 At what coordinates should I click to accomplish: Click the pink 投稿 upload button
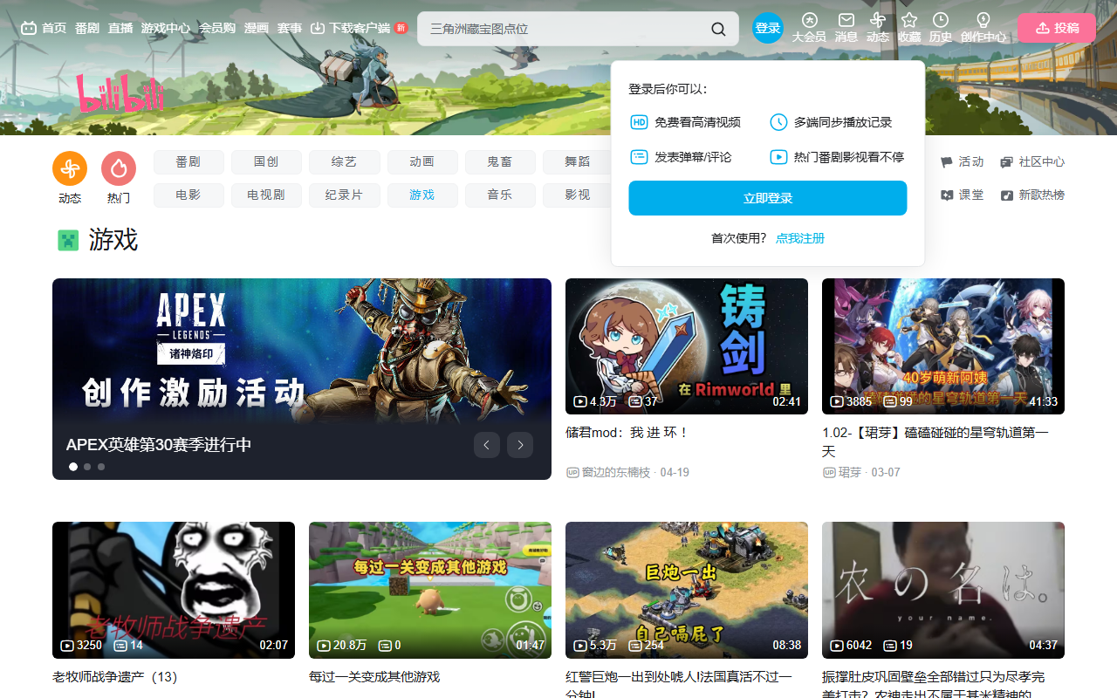click(1056, 28)
